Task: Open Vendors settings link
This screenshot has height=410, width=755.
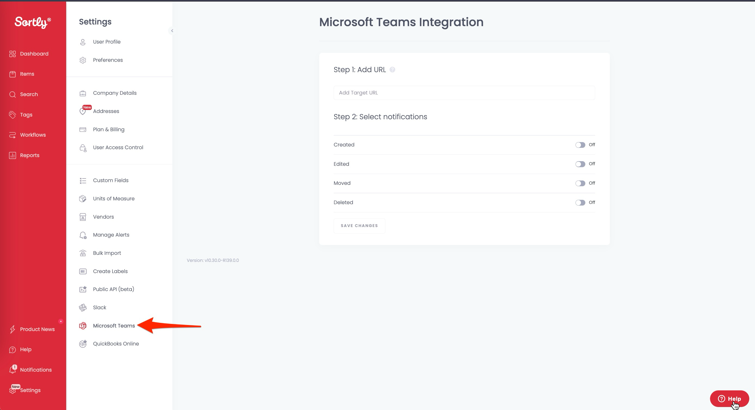Action: [103, 217]
